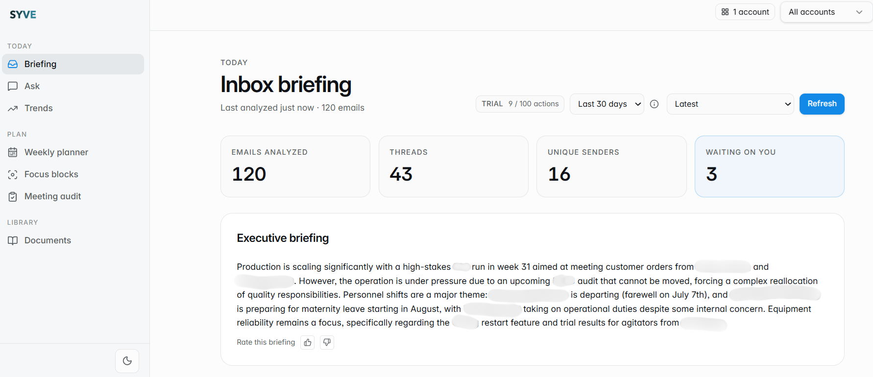Open the Documents library
Image resolution: width=873 pixels, height=377 pixels.
[x=73, y=240]
